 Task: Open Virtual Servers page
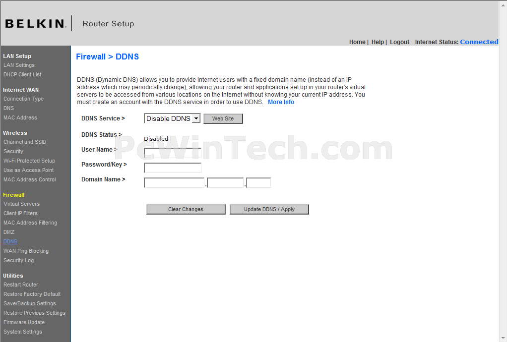[22, 204]
